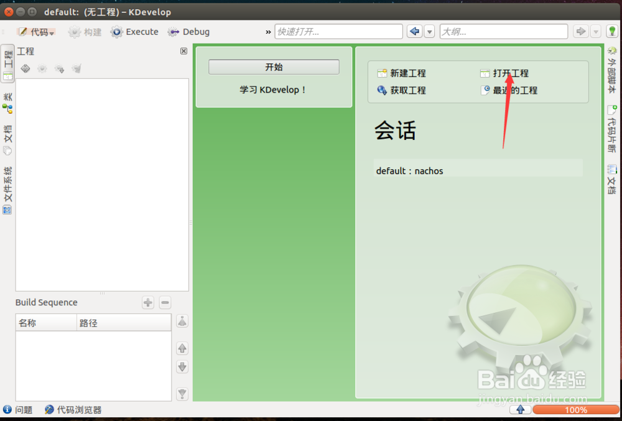Click the orange 100% progress bar
622x421 pixels.
pyautogui.click(x=575, y=410)
